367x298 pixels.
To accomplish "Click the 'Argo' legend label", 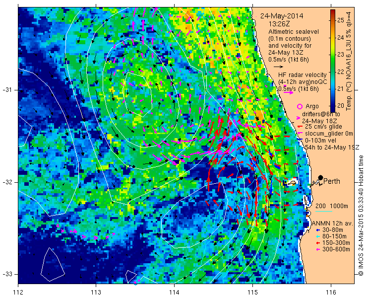I will click(312, 106).
